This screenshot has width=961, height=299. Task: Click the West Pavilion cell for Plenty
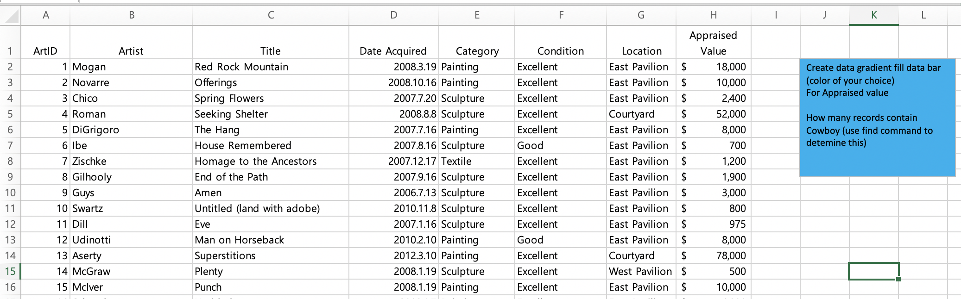[x=639, y=271]
